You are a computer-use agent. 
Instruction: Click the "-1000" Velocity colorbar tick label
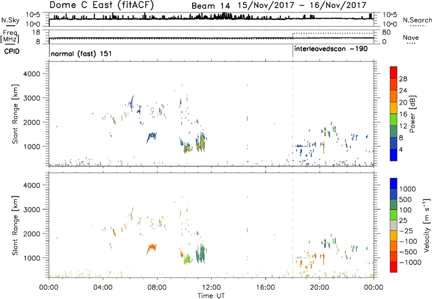(410, 262)
